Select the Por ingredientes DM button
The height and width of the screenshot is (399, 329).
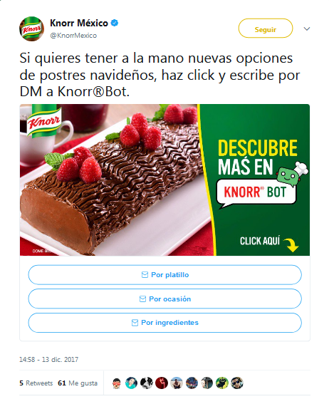pos(164,323)
